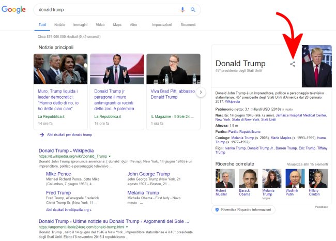Open the 'Donald Trump - Wikipedia' result

(x=66, y=150)
